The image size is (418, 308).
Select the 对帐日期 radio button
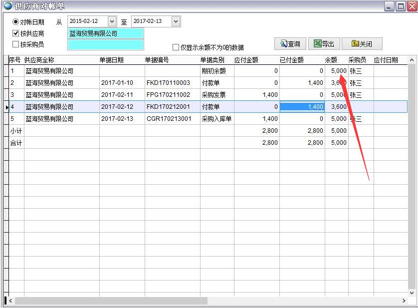click(x=15, y=22)
